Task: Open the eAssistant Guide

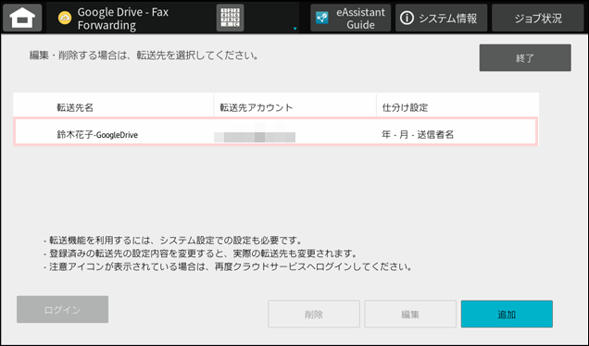Action: coord(350,18)
